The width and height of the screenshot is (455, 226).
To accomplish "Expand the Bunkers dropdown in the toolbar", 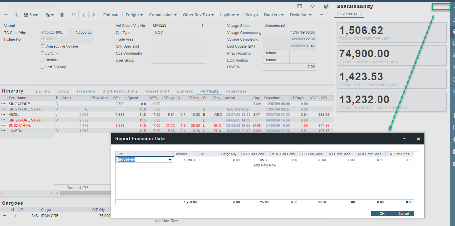I will click(273, 15).
